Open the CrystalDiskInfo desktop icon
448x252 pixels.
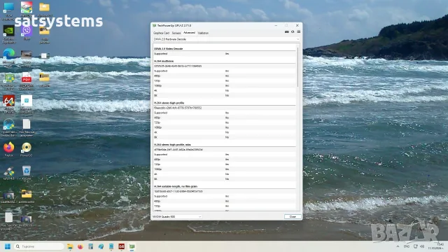9,127
